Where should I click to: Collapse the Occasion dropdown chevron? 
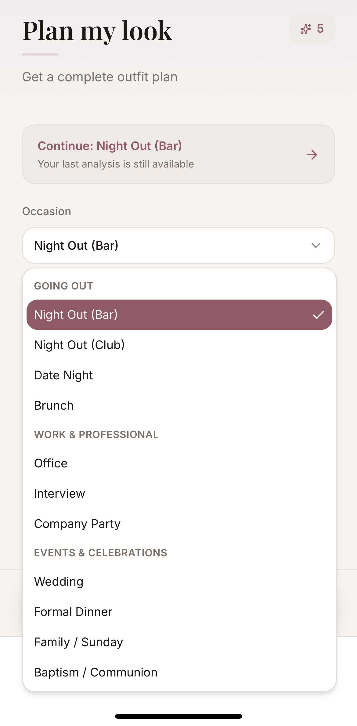click(316, 245)
